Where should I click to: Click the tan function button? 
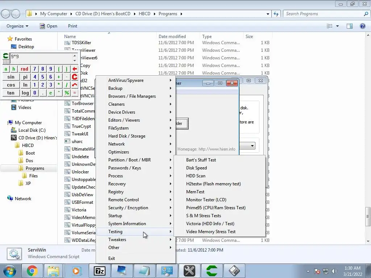tap(11, 93)
